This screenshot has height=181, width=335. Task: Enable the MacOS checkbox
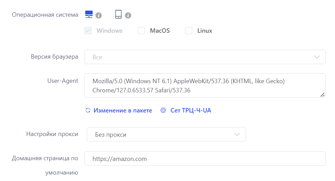pyautogui.click(x=141, y=31)
